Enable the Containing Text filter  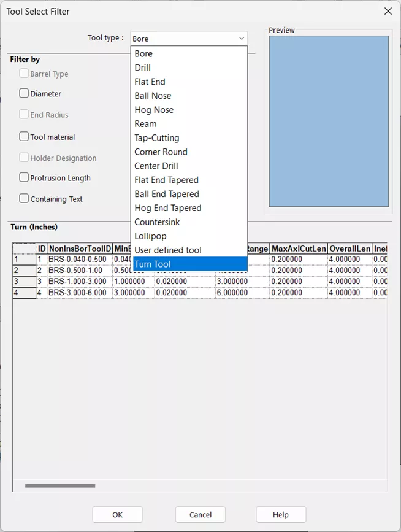(24, 198)
